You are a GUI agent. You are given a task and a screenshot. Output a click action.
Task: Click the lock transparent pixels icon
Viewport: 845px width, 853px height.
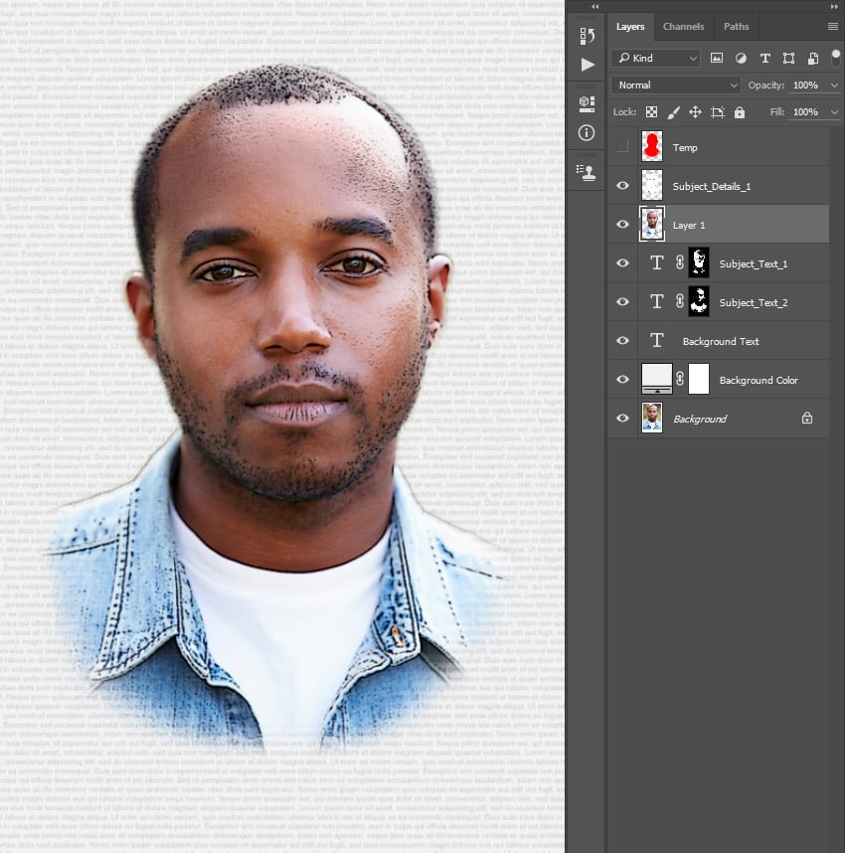(x=651, y=112)
